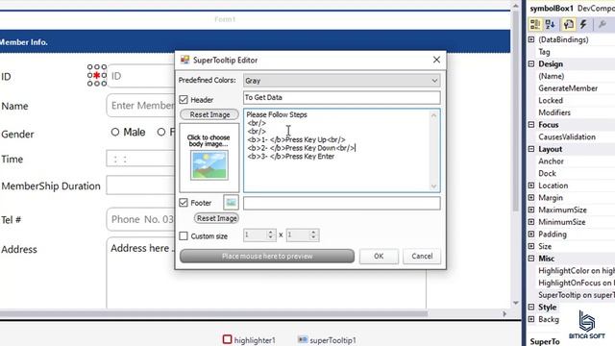Click designer vertical scrollbar down arrow

tap(516, 303)
